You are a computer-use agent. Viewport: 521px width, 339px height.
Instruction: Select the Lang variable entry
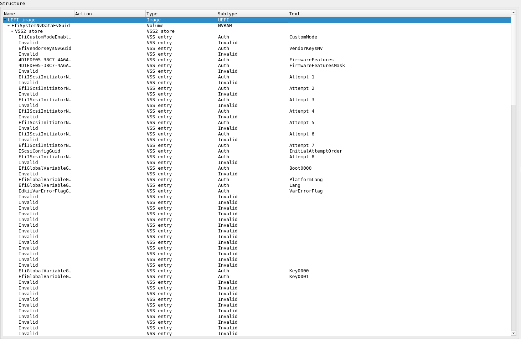click(x=45, y=185)
